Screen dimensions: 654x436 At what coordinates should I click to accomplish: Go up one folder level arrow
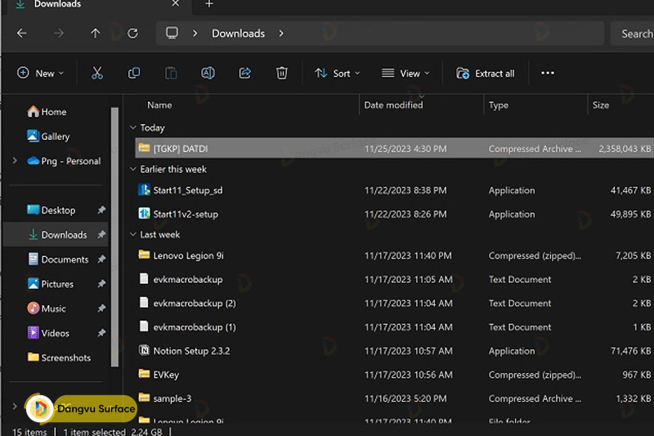(96, 34)
